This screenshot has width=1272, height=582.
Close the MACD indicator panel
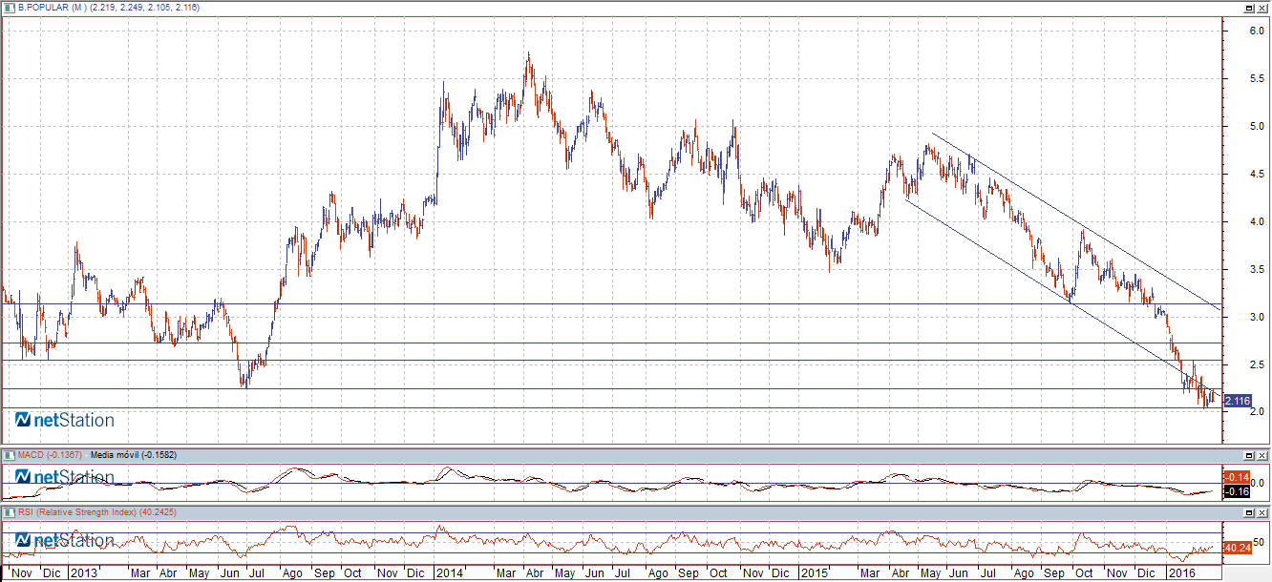pyautogui.click(x=1262, y=455)
